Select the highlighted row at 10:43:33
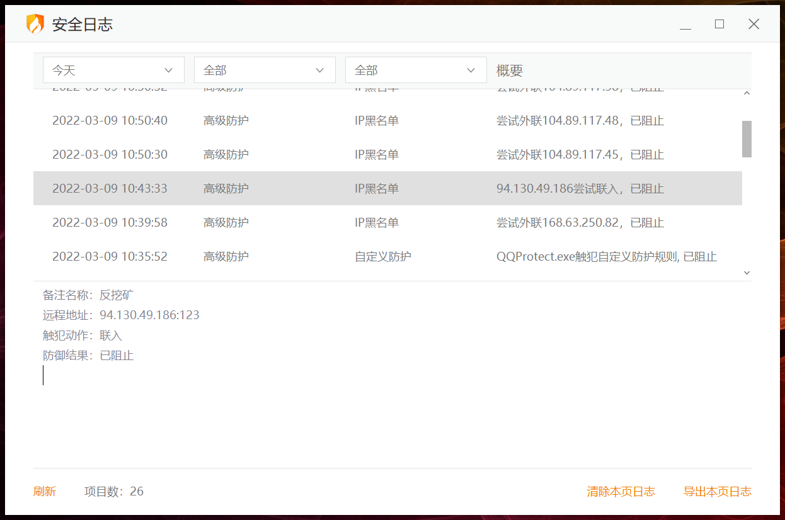785x520 pixels. pos(387,188)
